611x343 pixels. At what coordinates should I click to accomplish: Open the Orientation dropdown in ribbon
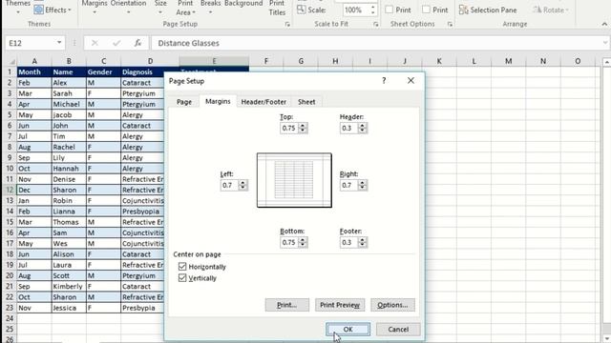[128, 7]
